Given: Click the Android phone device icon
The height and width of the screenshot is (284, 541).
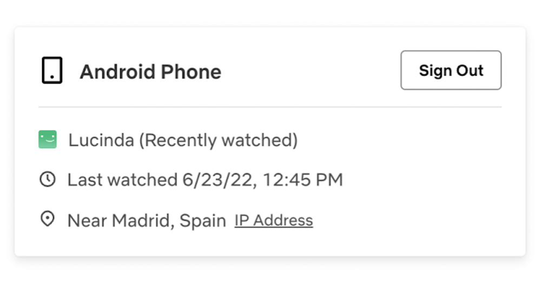Looking at the screenshot, I should tap(52, 70).
